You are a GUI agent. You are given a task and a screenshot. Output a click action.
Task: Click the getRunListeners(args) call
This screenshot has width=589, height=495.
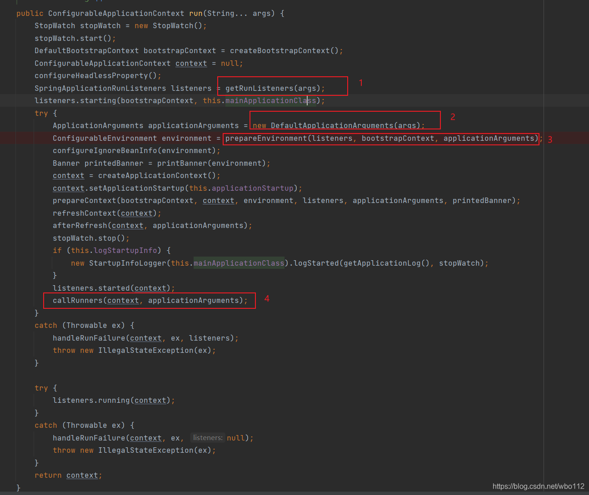[273, 89]
